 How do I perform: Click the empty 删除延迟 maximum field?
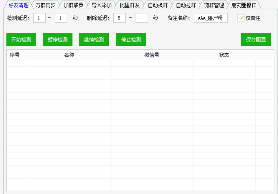tap(142, 18)
